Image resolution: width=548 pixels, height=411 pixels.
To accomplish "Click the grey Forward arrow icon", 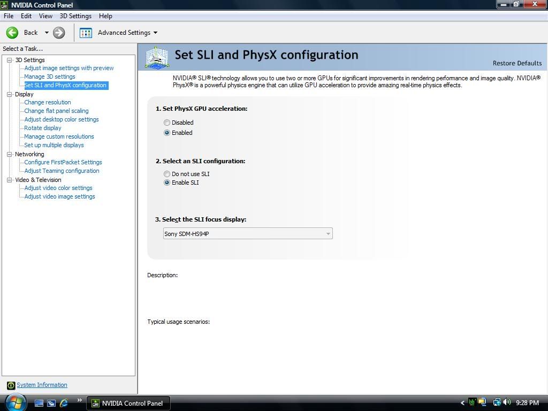I will click(59, 33).
